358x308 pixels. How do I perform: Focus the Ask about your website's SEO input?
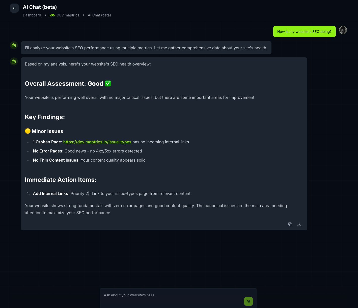pyautogui.click(x=172, y=295)
